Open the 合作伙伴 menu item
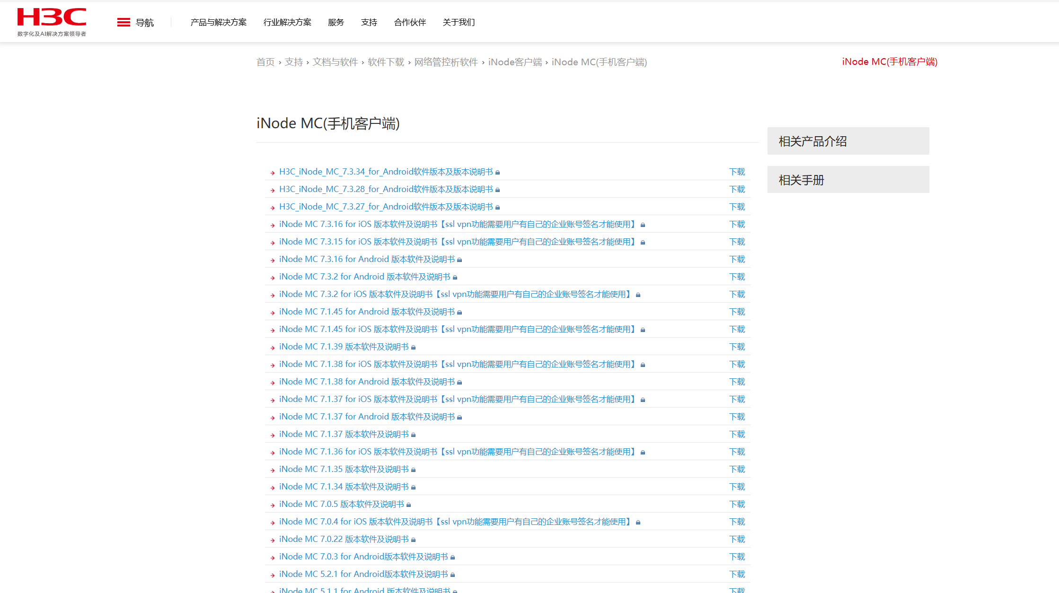The width and height of the screenshot is (1059, 593). 410,22
